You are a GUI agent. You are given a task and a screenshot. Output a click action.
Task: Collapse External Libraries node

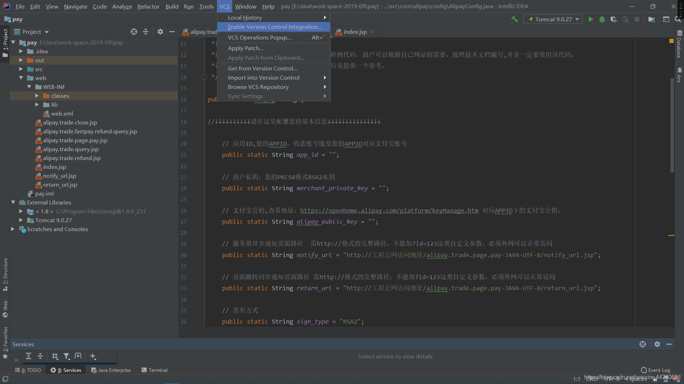coord(13,202)
